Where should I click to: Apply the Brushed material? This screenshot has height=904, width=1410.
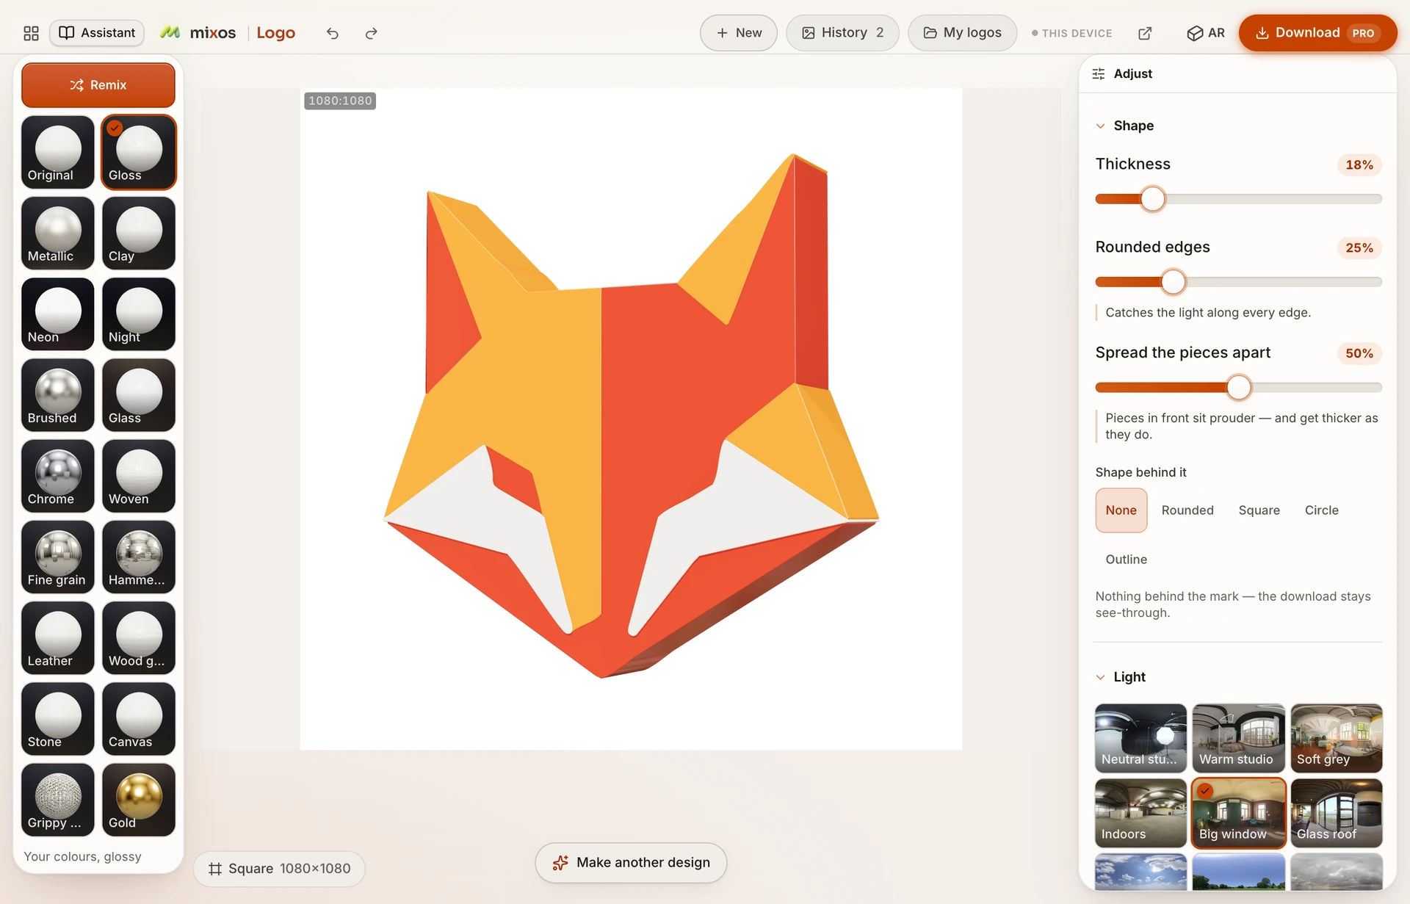[x=58, y=395]
